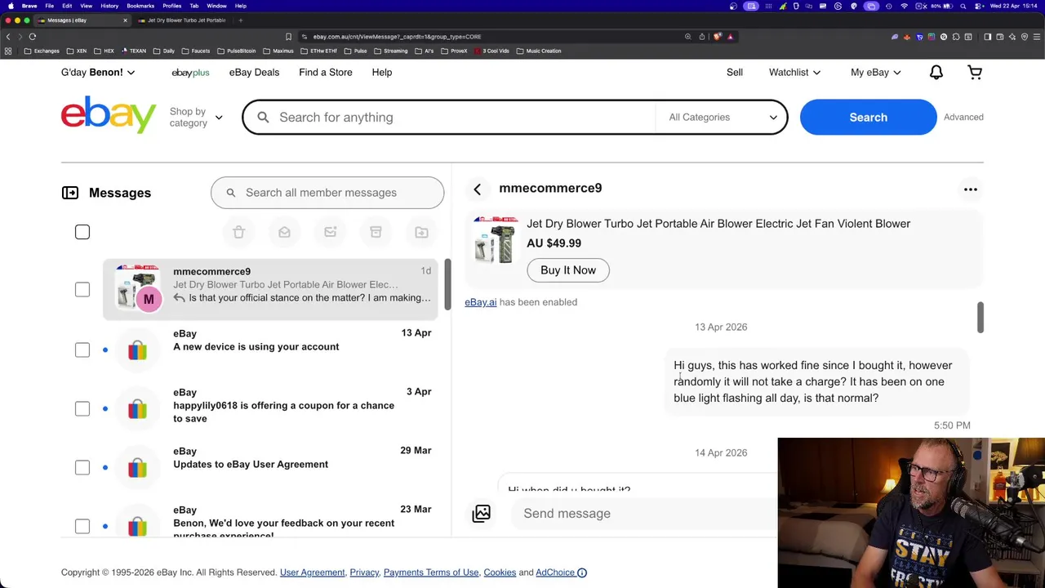The width and height of the screenshot is (1045, 588).
Task: Click the Search all member messages field
Action: point(327,193)
